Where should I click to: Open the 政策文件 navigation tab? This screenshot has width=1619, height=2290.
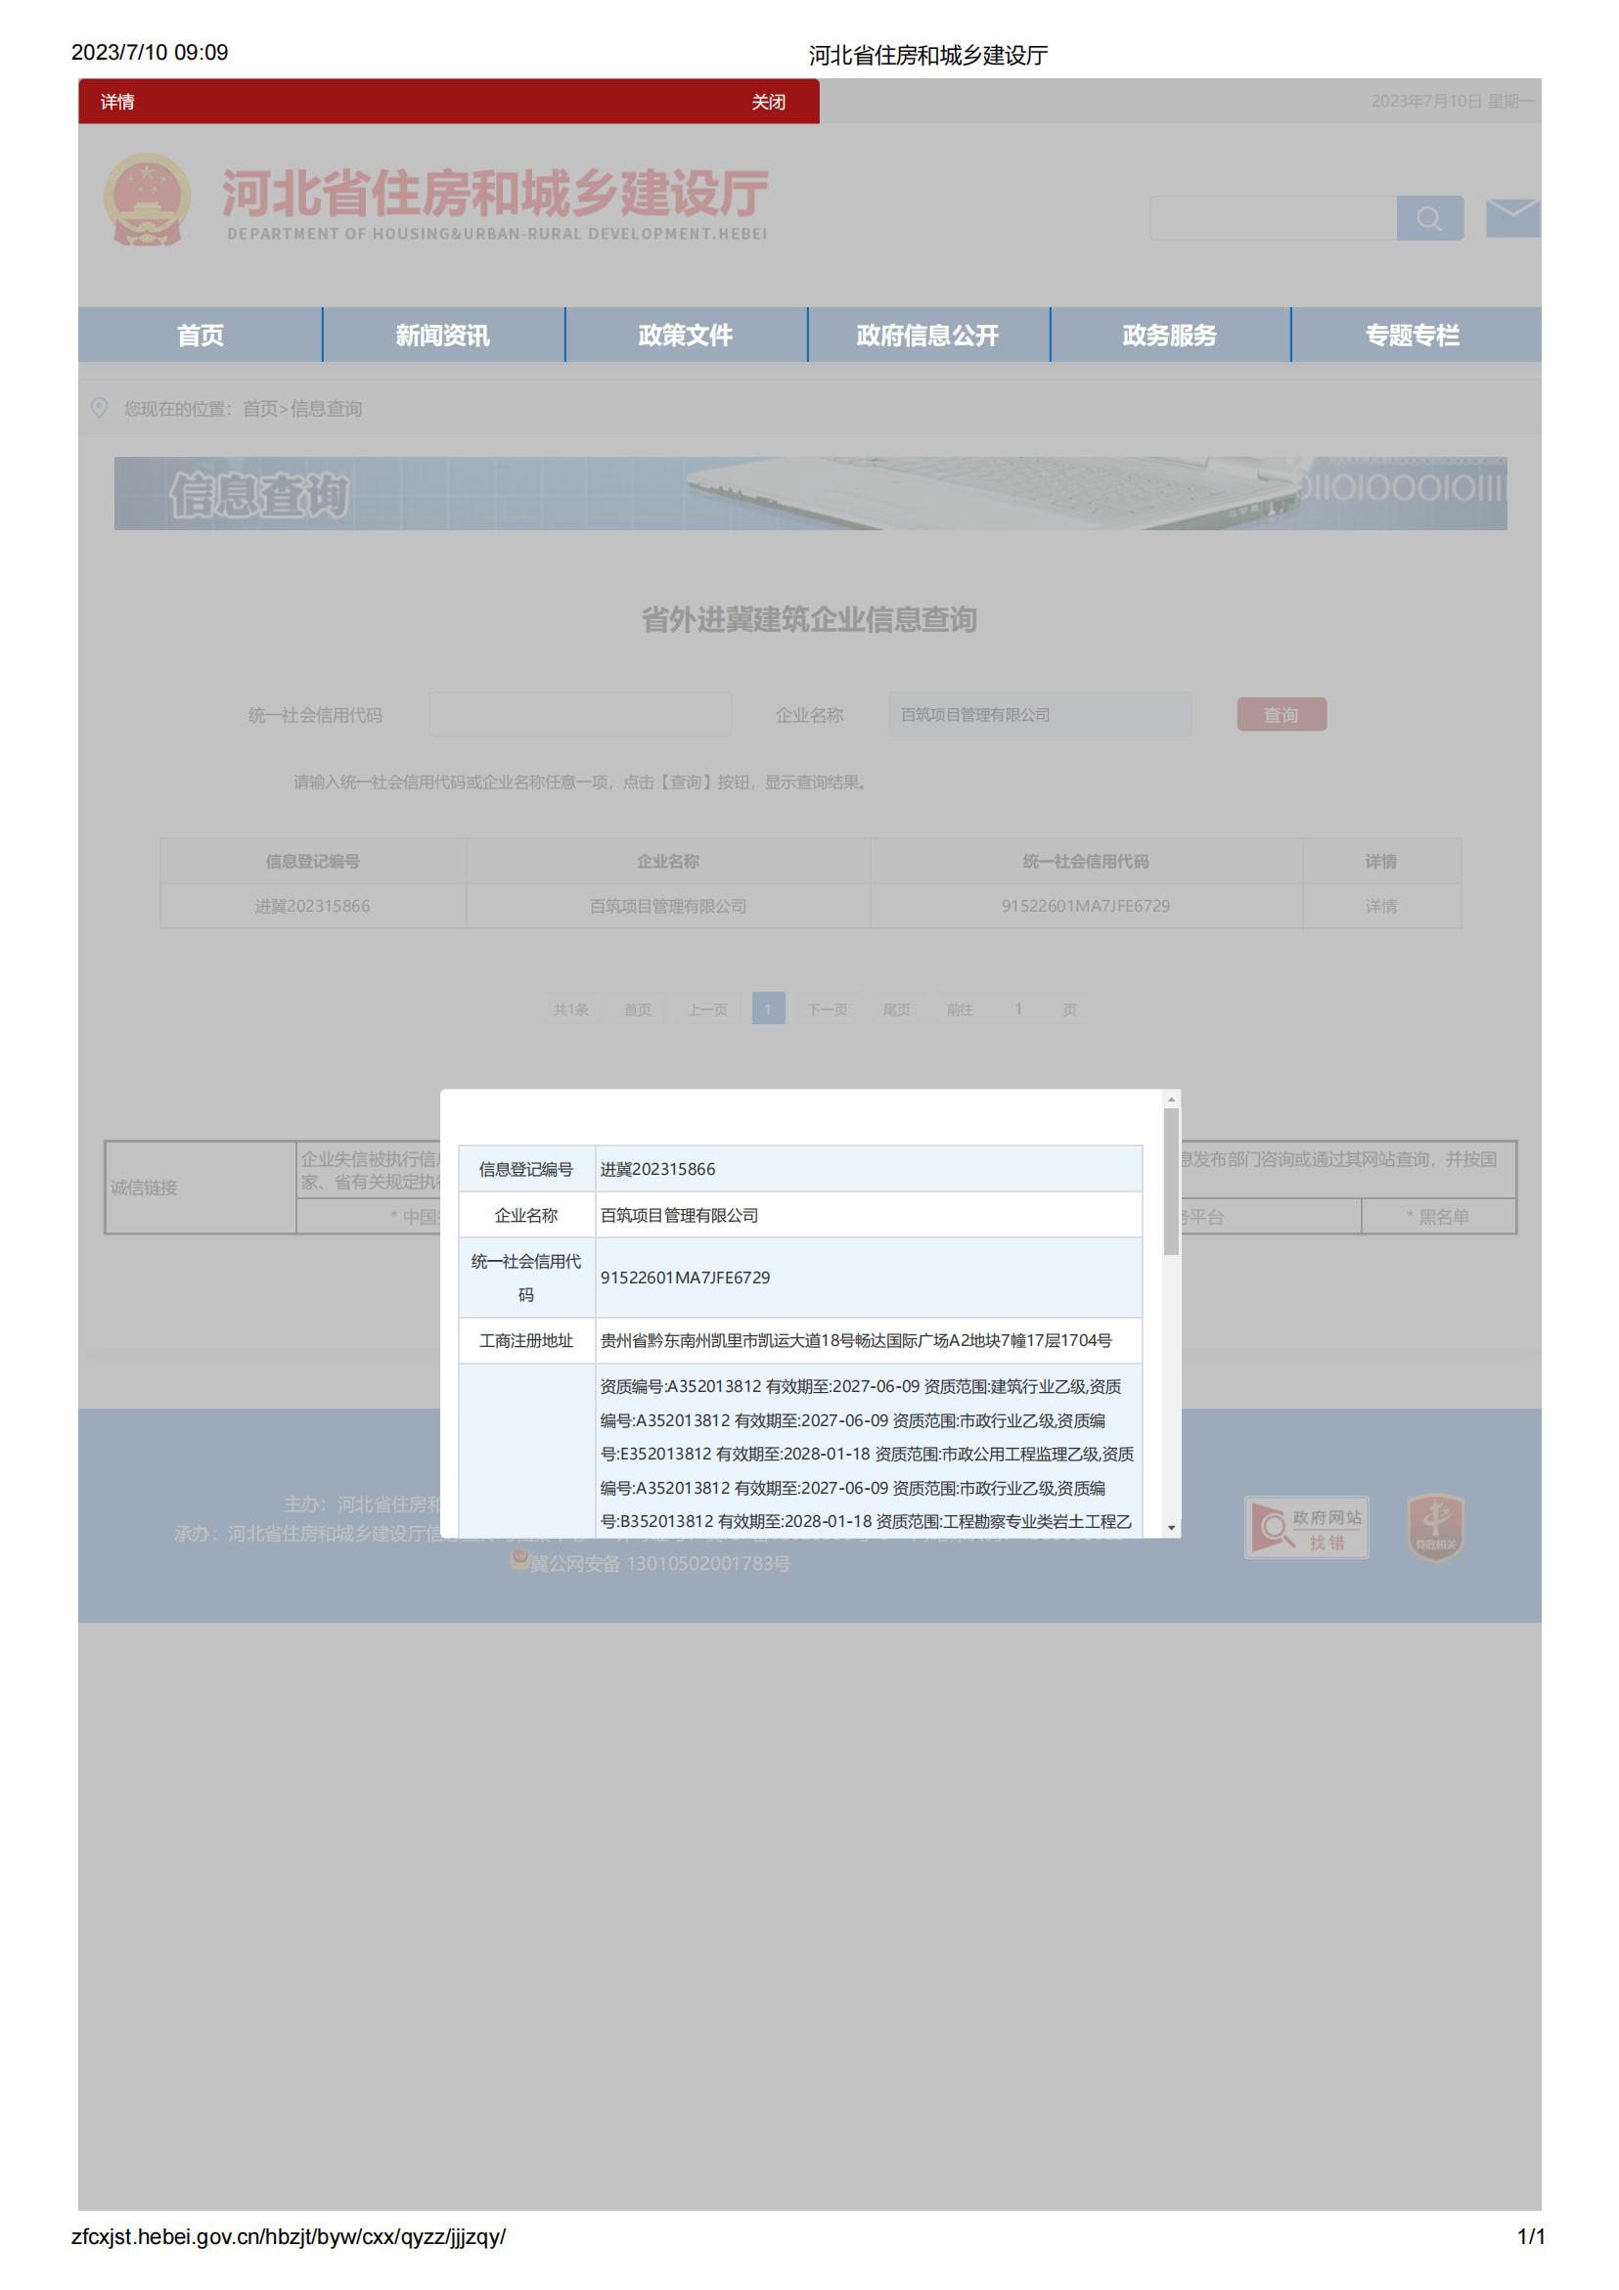click(686, 336)
